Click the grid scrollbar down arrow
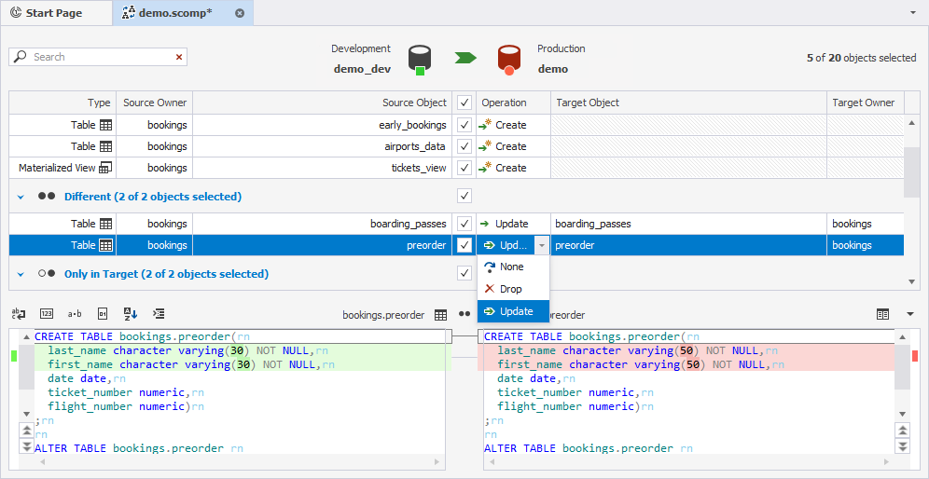Screen dimensions: 929x479 (x=910, y=281)
